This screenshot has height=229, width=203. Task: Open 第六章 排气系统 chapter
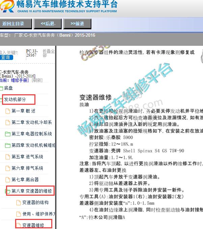pos(27,168)
